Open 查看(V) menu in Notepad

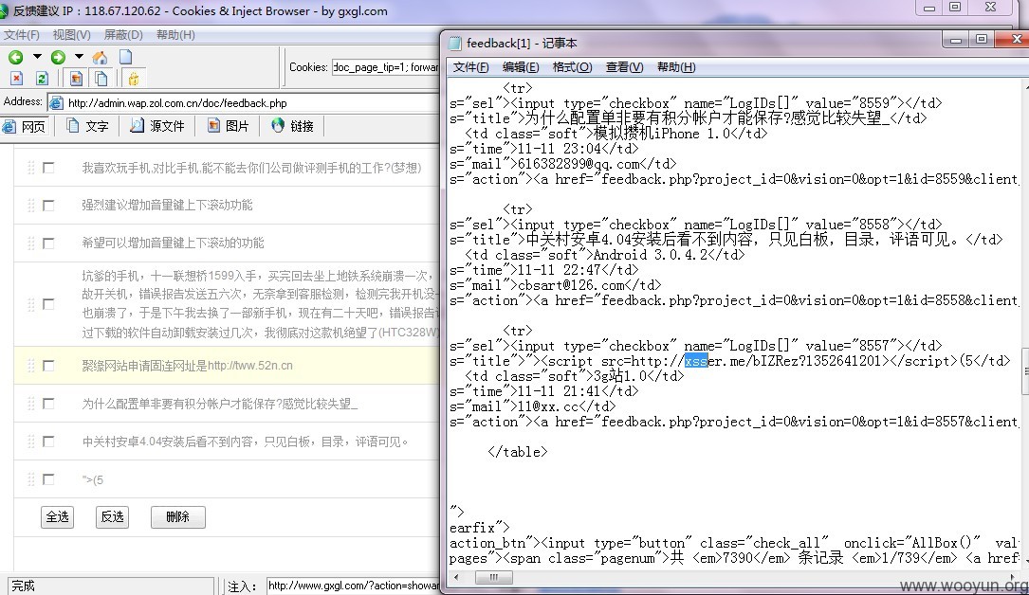624,67
